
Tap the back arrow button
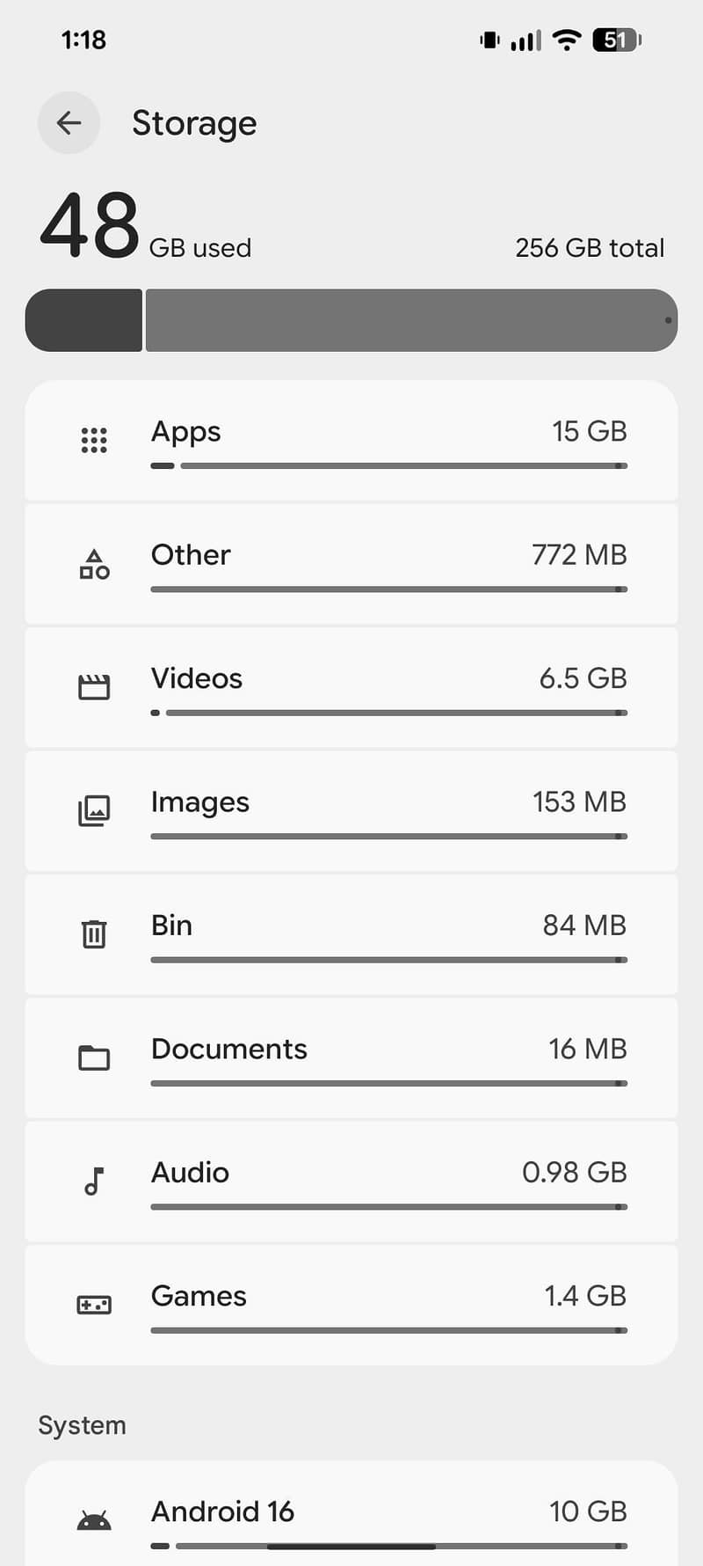(x=69, y=123)
